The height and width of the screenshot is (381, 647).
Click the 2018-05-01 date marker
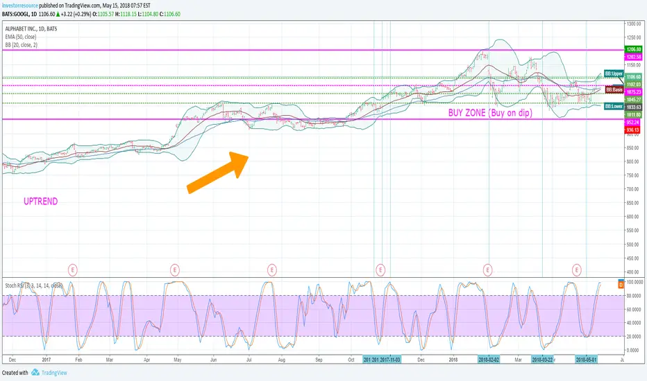(x=587, y=360)
